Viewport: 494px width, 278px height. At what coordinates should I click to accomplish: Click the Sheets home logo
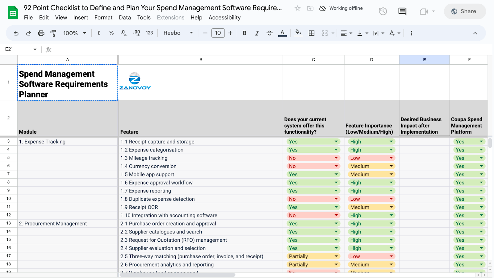[13, 13]
